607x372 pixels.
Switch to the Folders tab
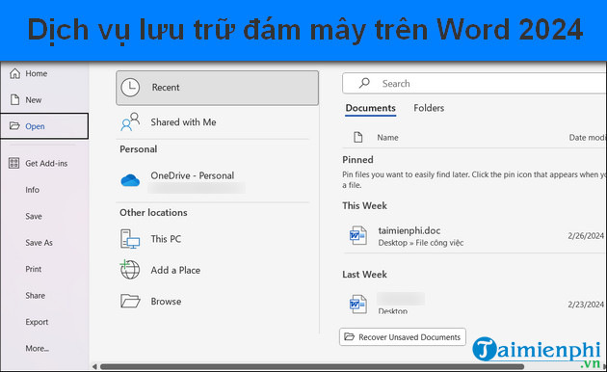[x=429, y=108]
